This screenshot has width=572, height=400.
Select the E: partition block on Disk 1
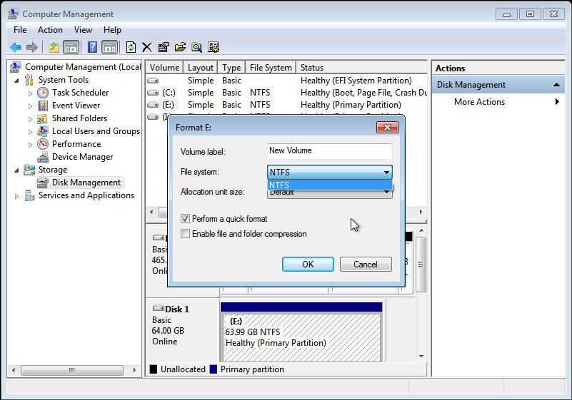301,332
